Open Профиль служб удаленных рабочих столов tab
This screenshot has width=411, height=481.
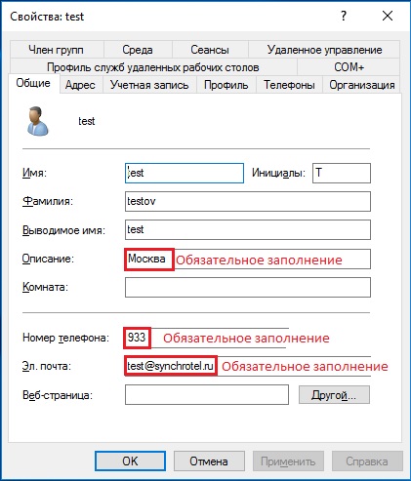[153, 67]
